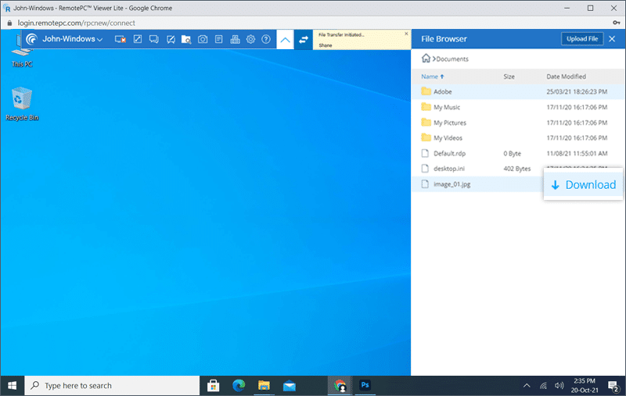The image size is (626, 396).
Task: Click the taskbar search box
Action: pos(112,386)
